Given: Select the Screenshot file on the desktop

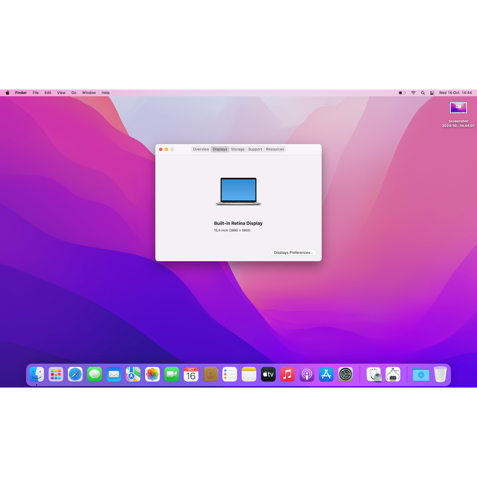Looking at the screenshot, I should click(x=458, y=109).
